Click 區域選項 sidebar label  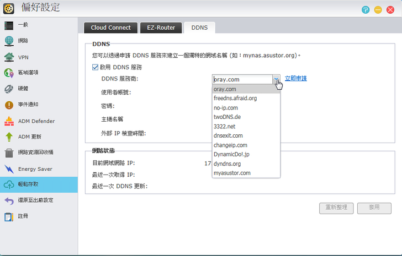(28, 73)
